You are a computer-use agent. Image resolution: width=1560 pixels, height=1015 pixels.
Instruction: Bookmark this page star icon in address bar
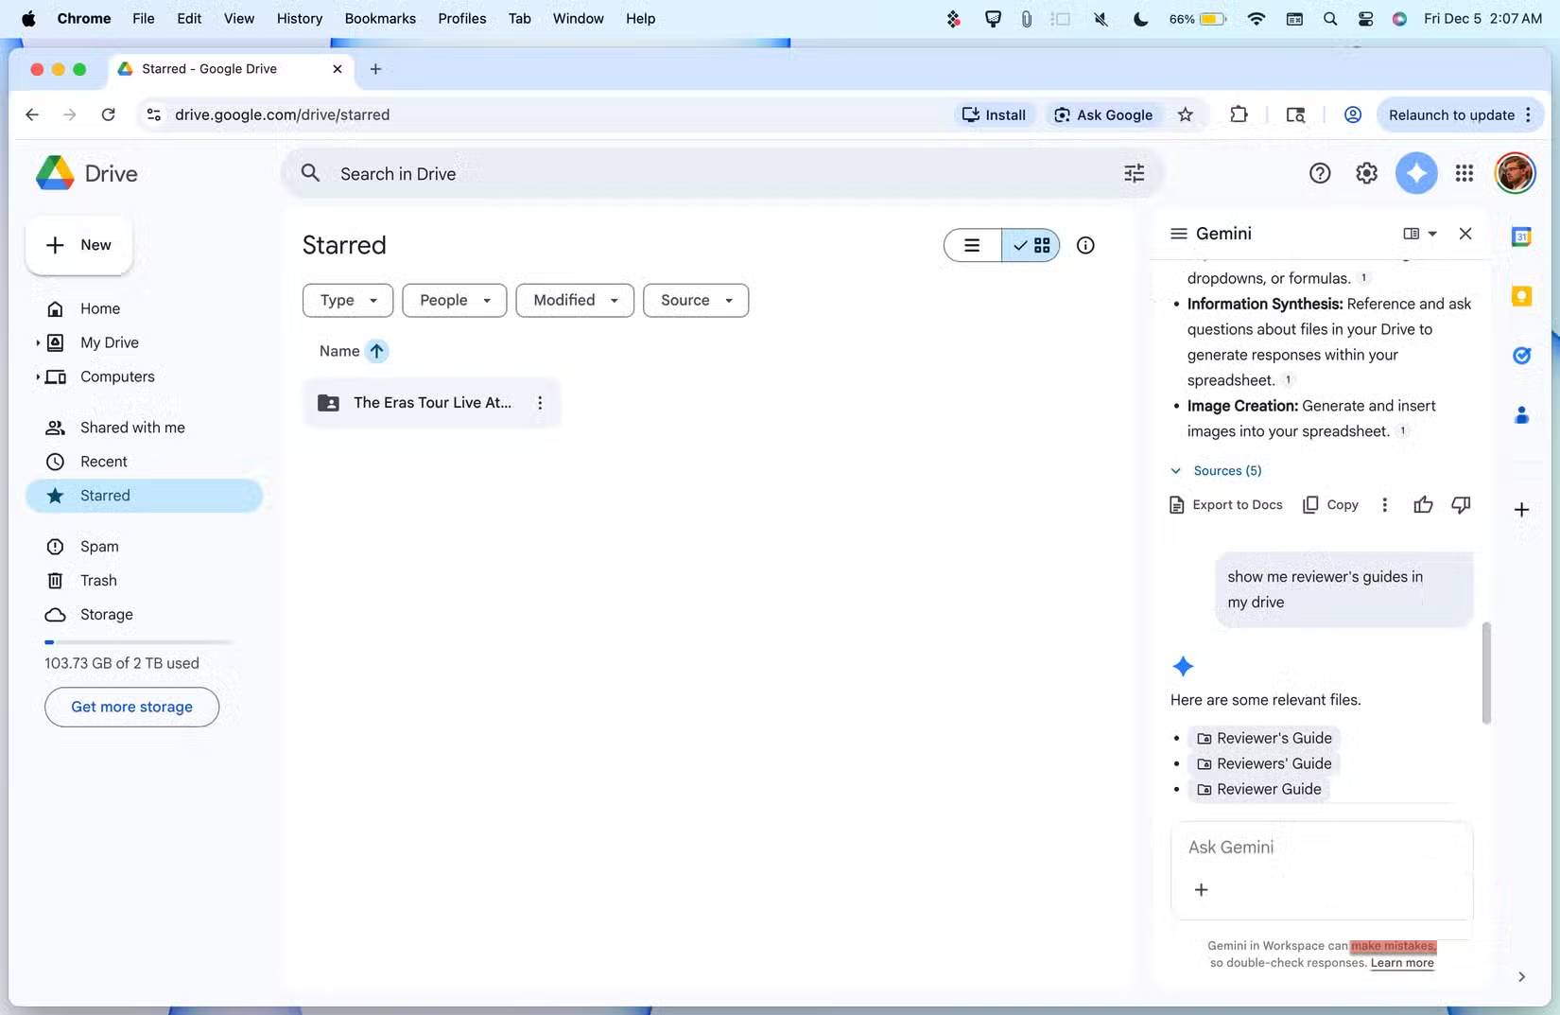[1186, 114]
